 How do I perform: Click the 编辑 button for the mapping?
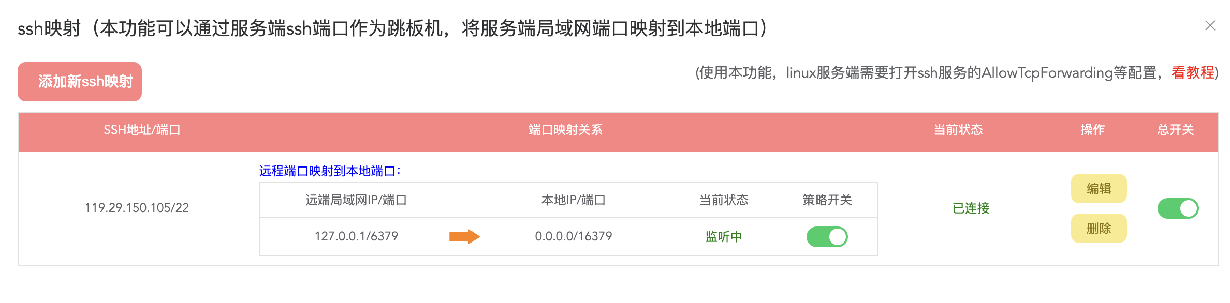pyautogui.click(x=1099, y=189)
